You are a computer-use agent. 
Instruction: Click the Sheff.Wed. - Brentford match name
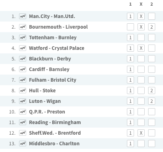55,133
